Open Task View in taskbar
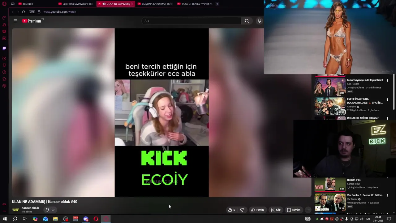Image resolution: width=396 pixels, height=223 pixels. click(x=25, y=219)
